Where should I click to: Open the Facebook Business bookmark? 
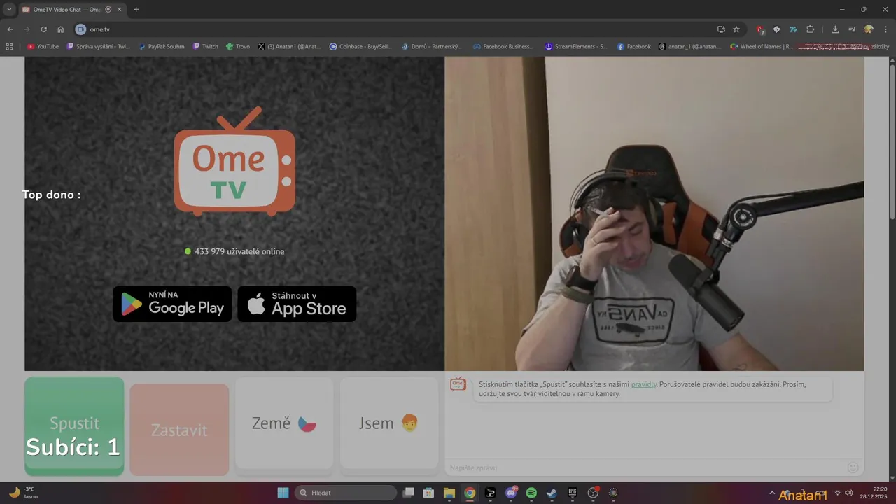(x=503, y=46)
